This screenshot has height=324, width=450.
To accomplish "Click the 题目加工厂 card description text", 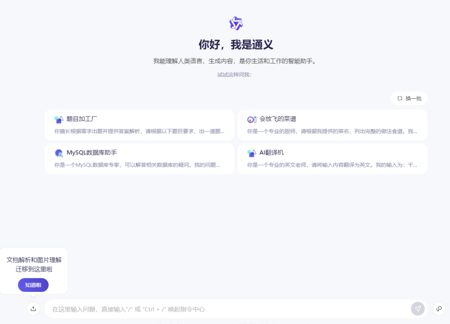I will click(139, 131).
